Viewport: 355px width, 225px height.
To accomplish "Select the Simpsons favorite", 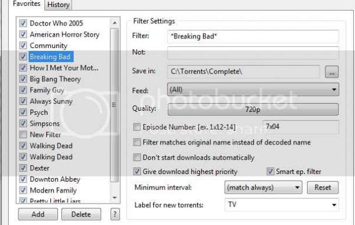I will [45, 124].
